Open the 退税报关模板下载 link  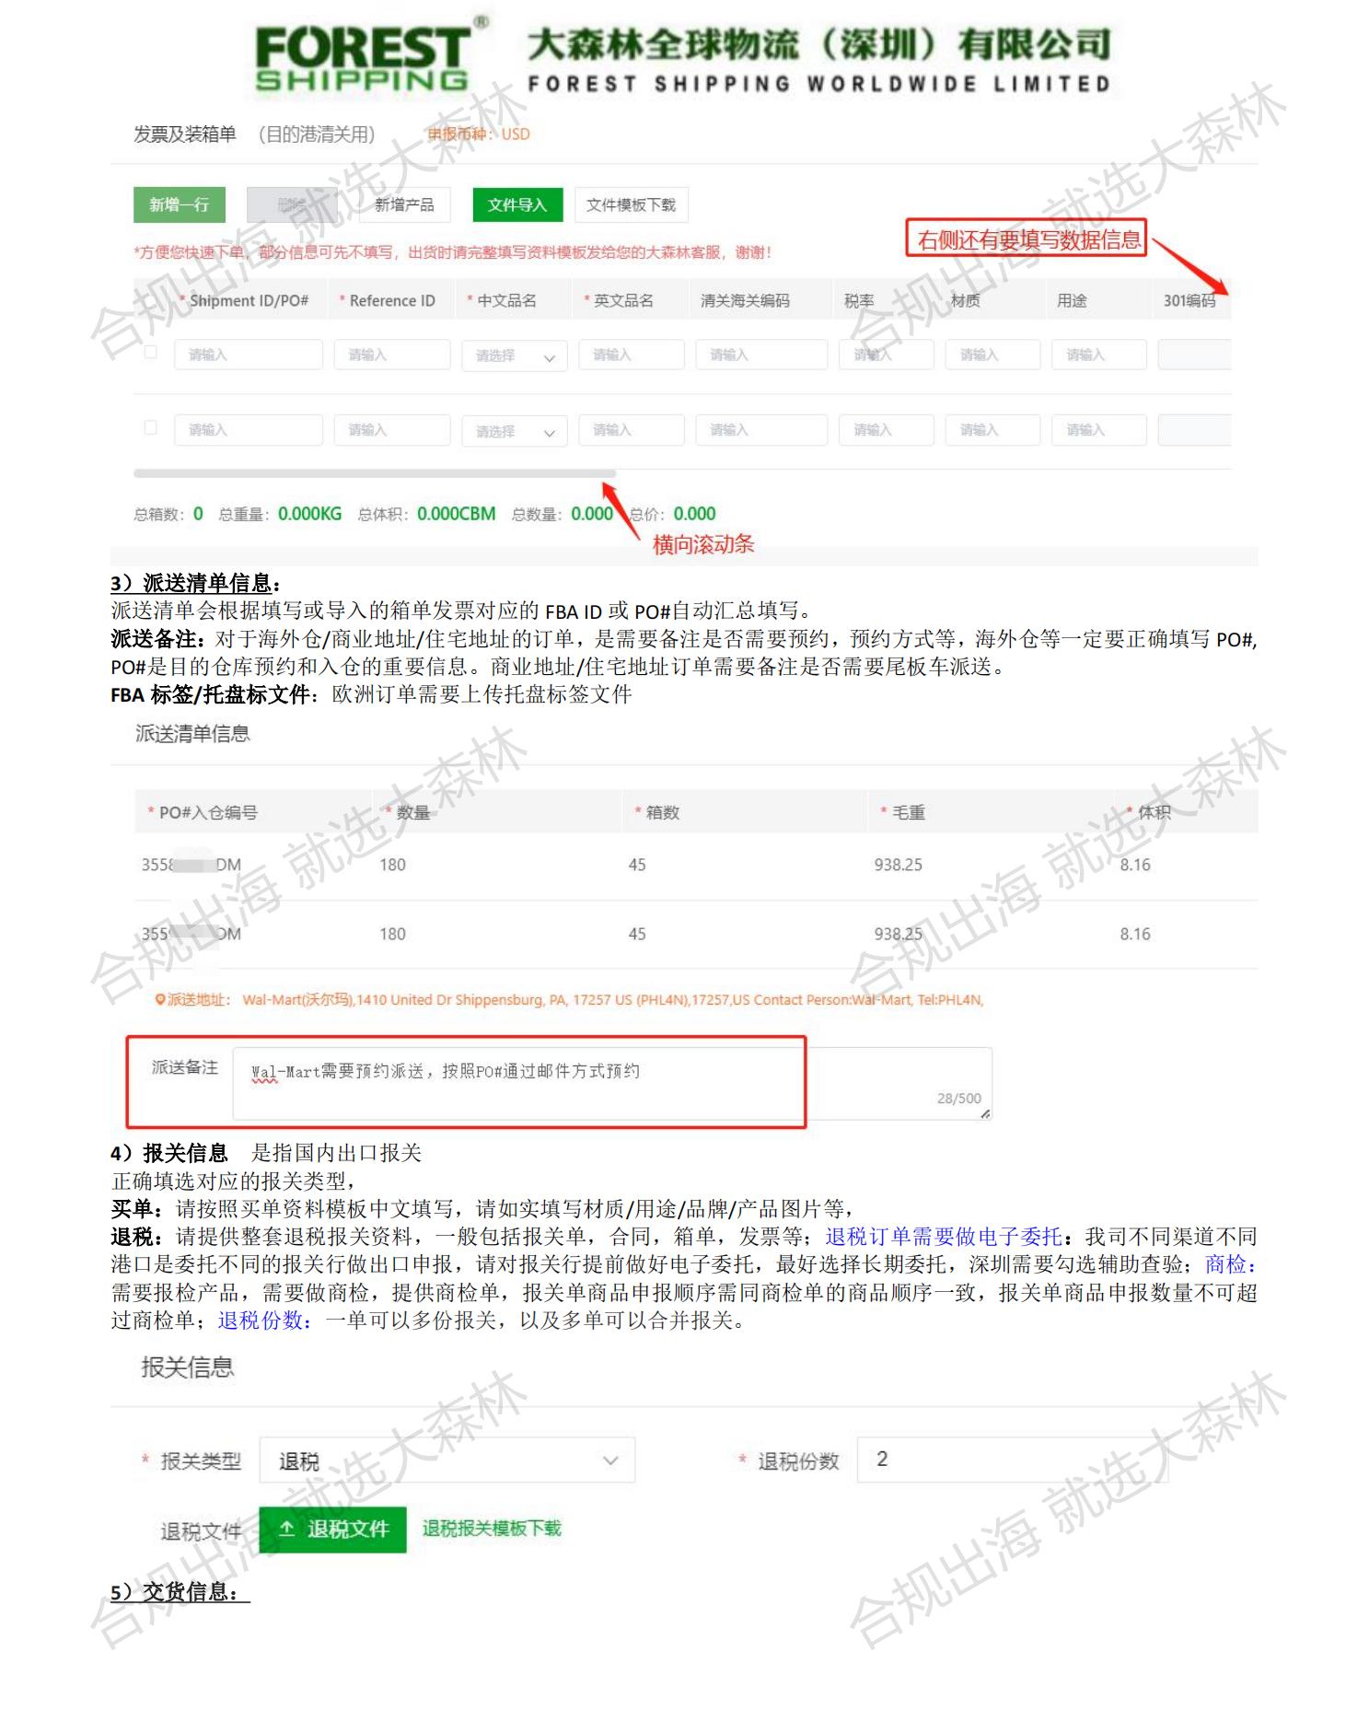pos(492,1529)
